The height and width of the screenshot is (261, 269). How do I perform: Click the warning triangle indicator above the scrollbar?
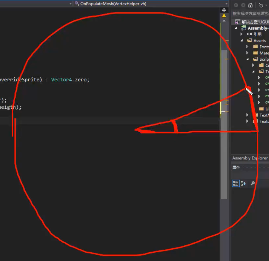(224, 16)
